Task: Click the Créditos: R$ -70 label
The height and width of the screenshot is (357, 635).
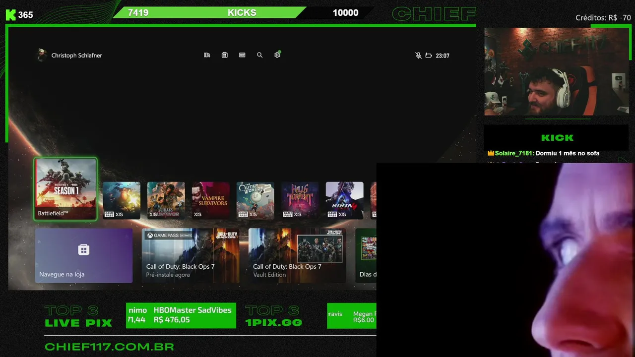Action: pyautogui.click(x=603, y=17)
